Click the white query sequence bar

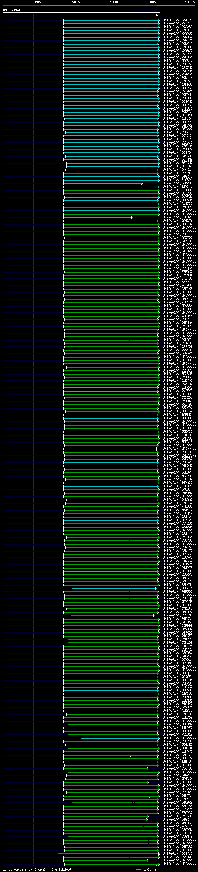pos(82,13)
